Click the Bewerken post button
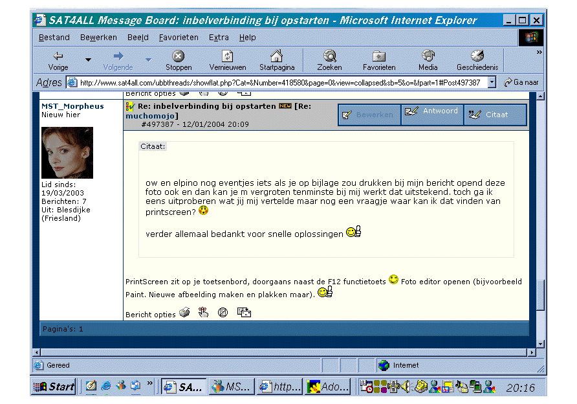This screenshot has height=404, width=577. [x=369, y=115]
